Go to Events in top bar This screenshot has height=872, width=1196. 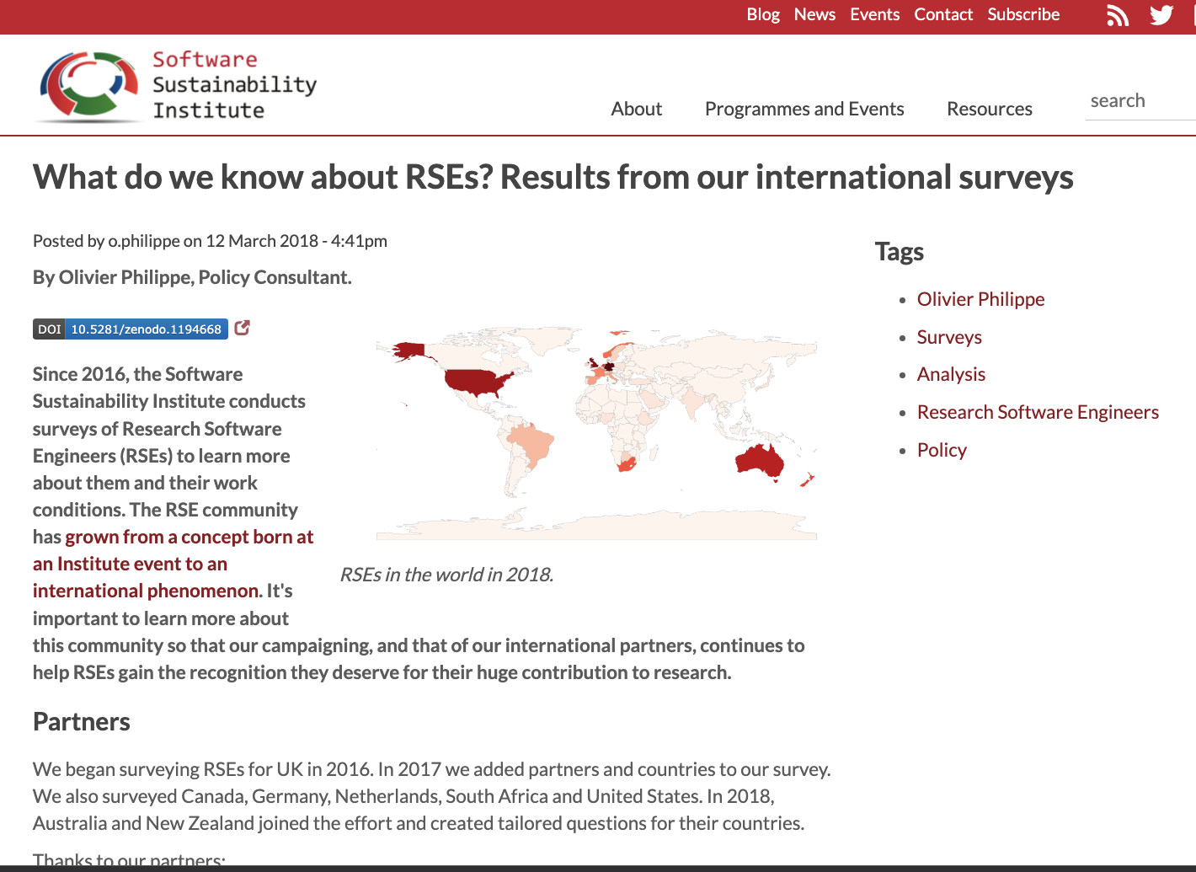tap(874, 14)
